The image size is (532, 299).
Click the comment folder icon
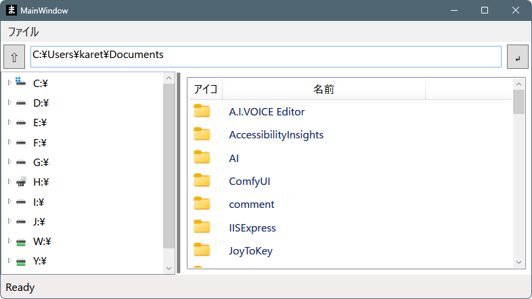point(202,203)
